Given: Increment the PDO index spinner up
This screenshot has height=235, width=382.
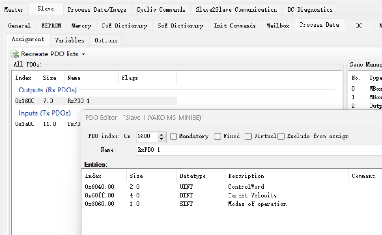Looking at the screenshot, I should (162, 134).
